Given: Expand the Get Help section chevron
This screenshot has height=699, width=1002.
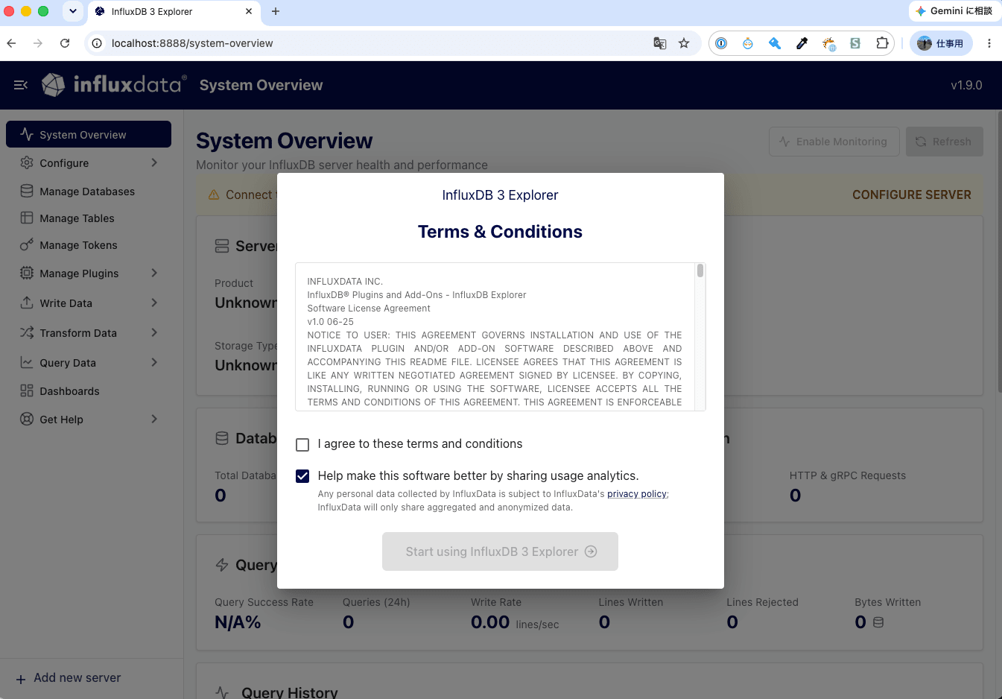Looking at the screenshot, I should click(154, 419).
